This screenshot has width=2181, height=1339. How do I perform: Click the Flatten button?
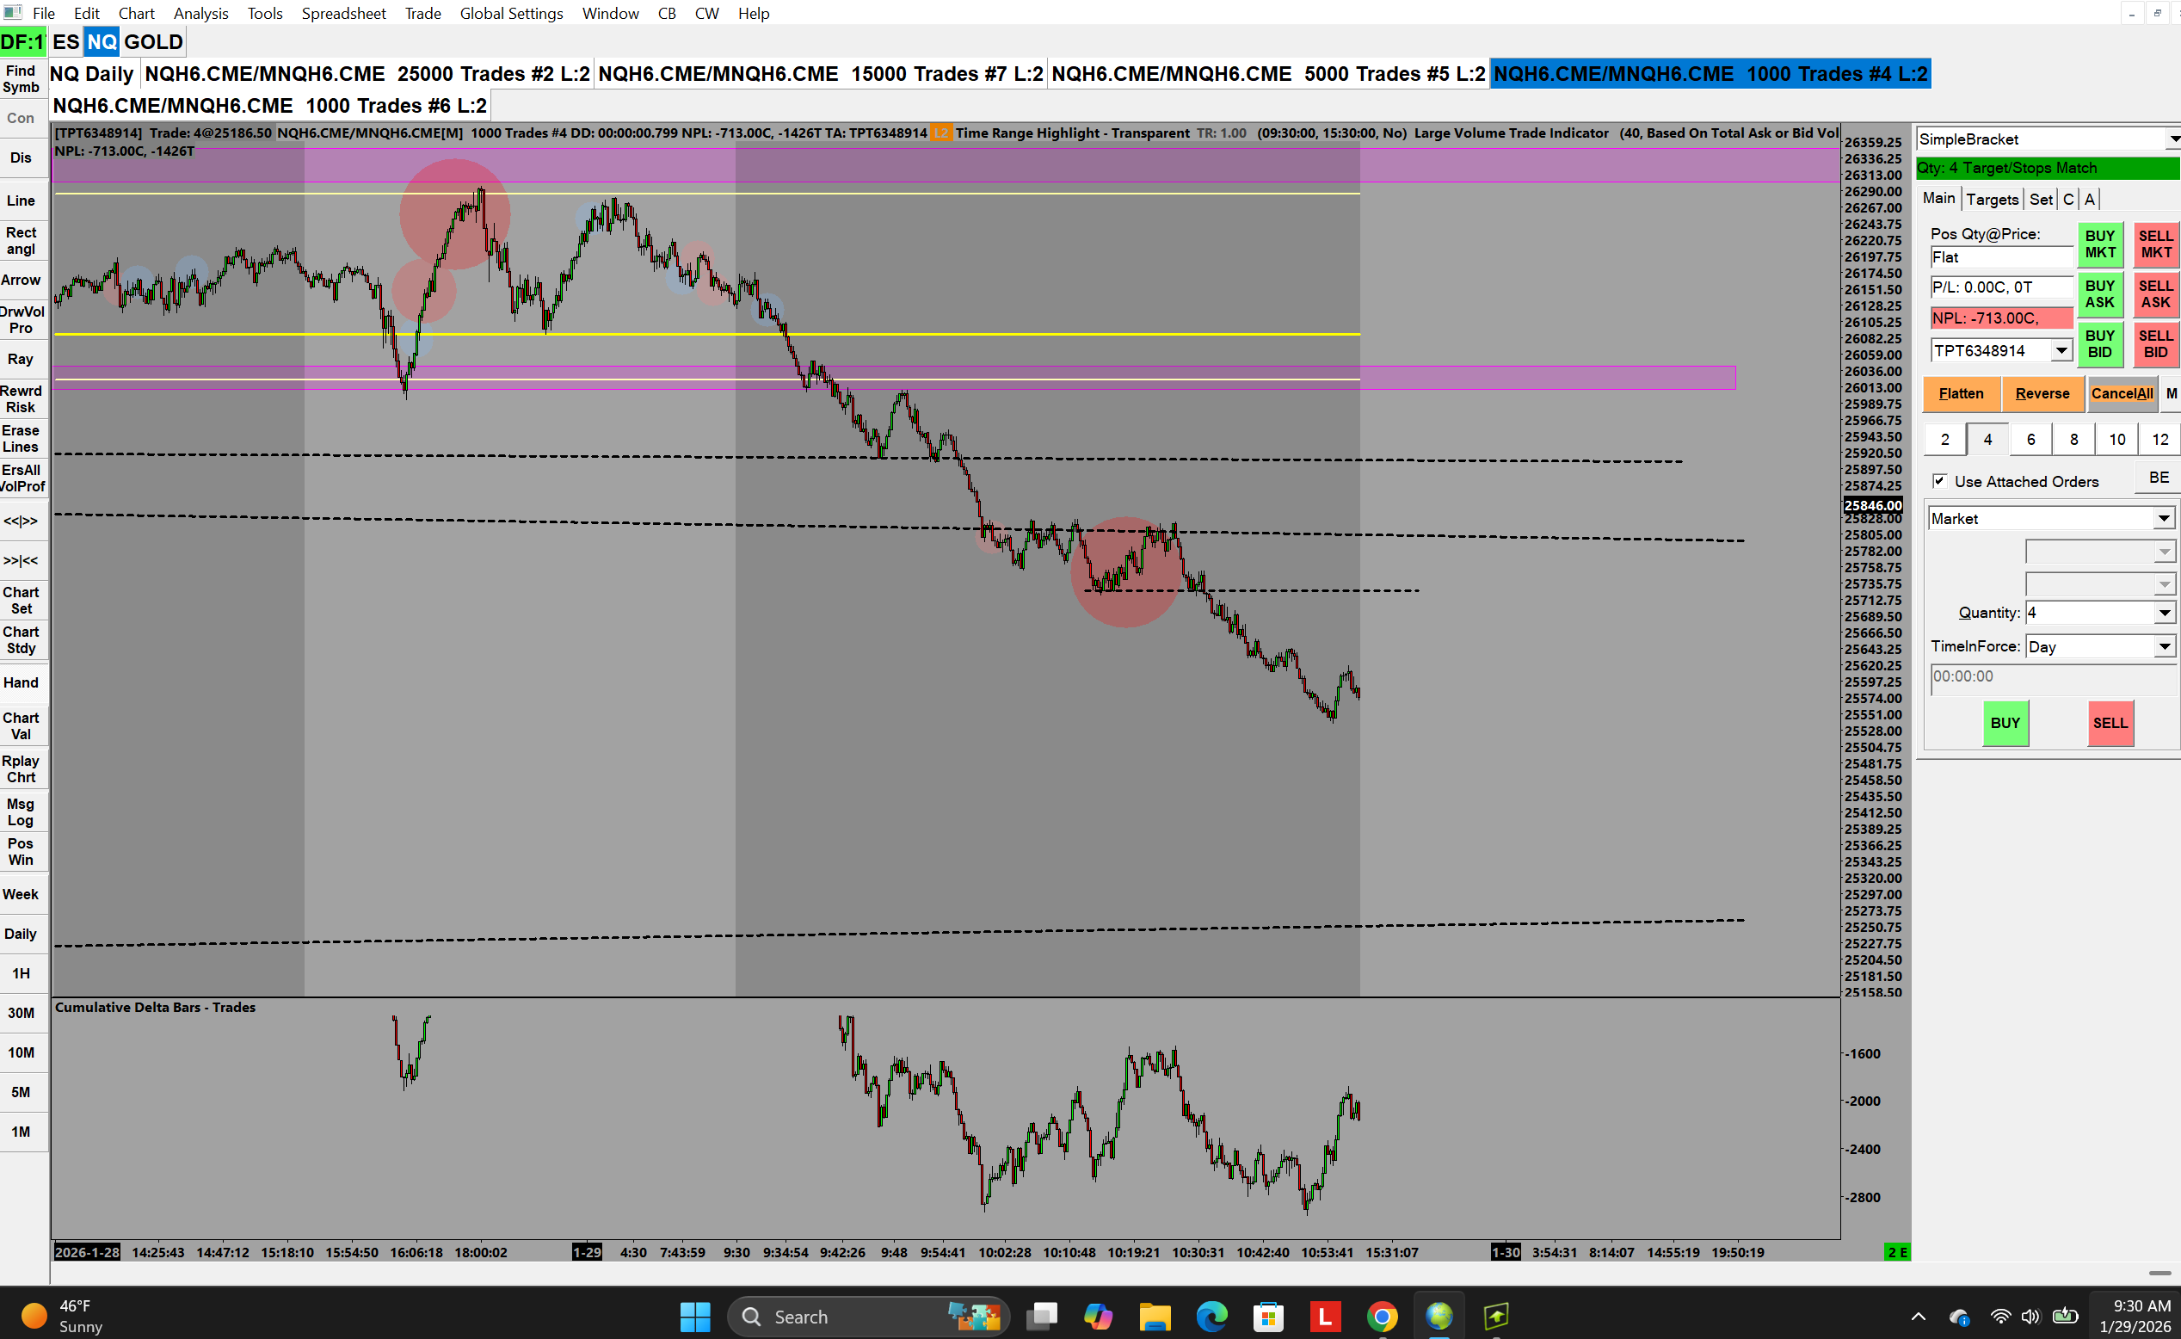tap(1961, 394)
